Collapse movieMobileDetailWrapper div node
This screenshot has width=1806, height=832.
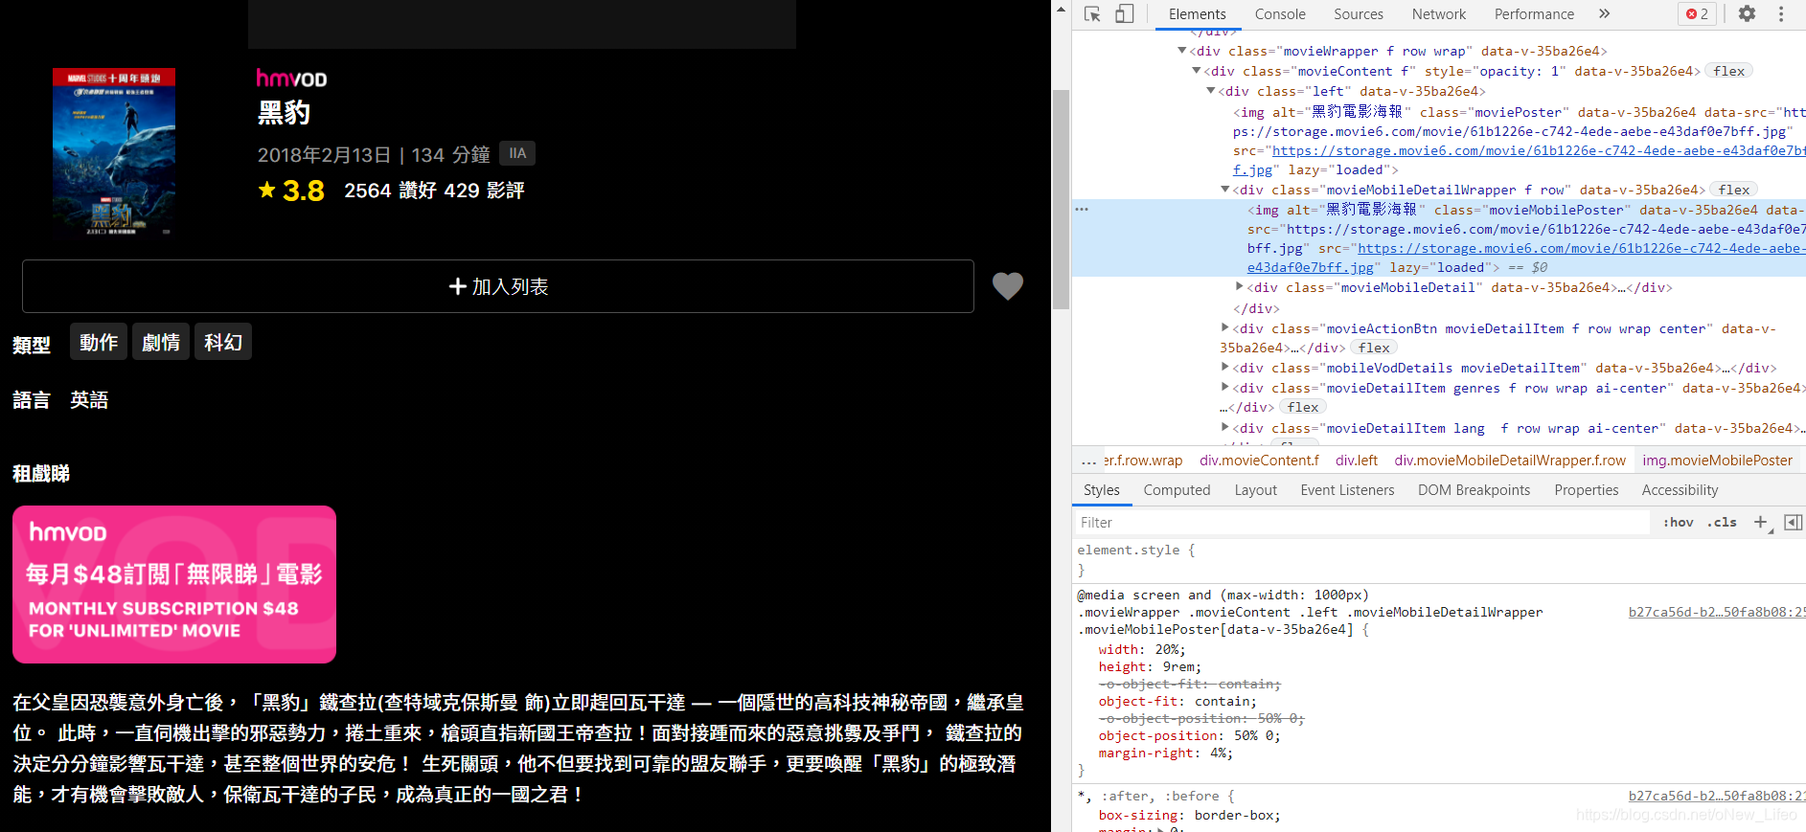pos(1225,190)
